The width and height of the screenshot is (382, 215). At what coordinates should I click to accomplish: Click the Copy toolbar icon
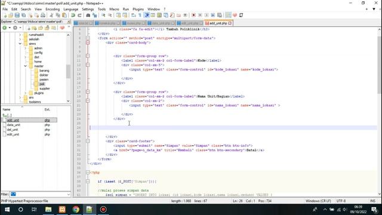(x=58, y=15)
